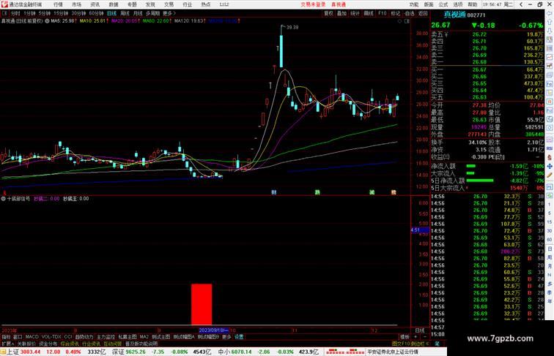554x356 pixels.
Task: Open the 市场 menu
Action: coord(77,4)
